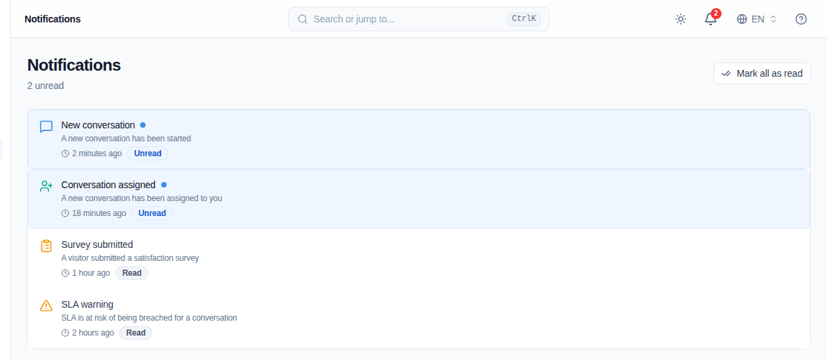Click the '2 hours ago' timestamp
This screenshot has height=360, width=827.
93,333
